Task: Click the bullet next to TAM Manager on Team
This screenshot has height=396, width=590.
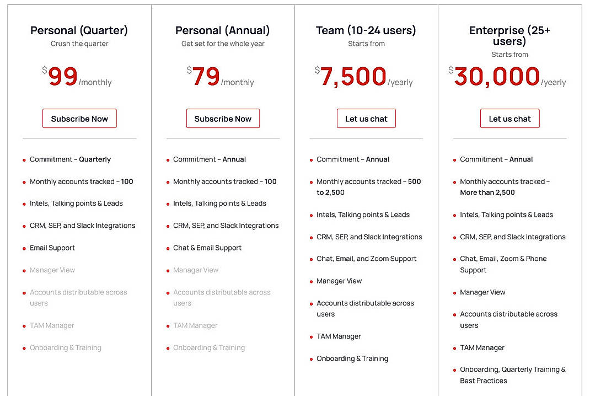Action: click(x=311, y=336)
